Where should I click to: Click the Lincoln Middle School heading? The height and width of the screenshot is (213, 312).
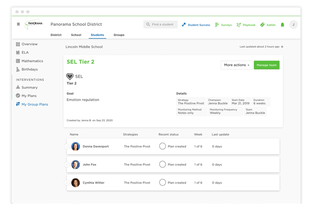[84, 47]
